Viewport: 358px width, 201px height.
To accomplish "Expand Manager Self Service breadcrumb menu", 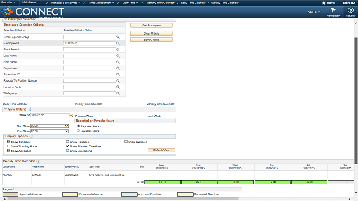I will pyautogui.click(x=66, y=3).
